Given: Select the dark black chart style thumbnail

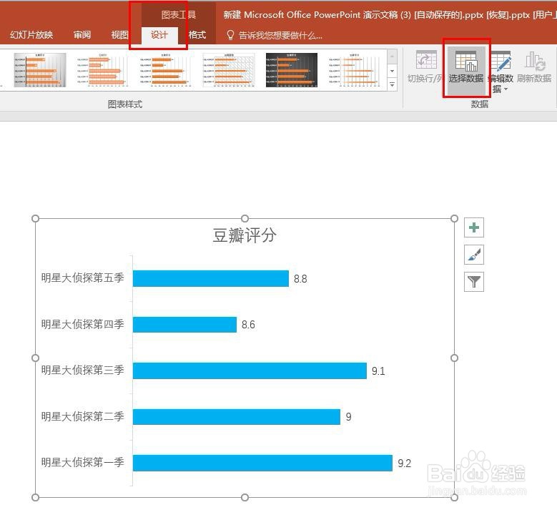Looking at the screenshot, I should coord(292,70).
